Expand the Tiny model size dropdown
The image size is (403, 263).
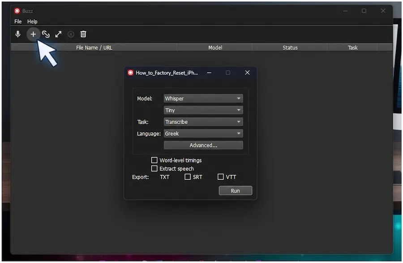click(x=203, y=110)
